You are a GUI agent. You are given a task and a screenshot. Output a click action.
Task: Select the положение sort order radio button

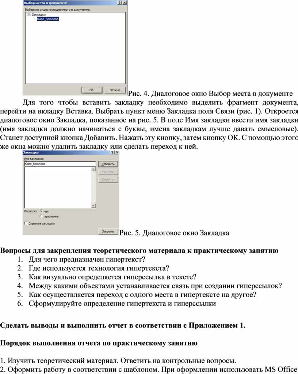point(41,216)
